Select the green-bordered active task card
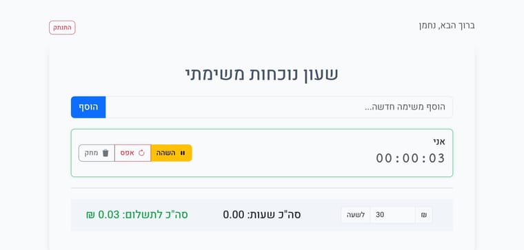Viewport: 524px width, 250px height. pos(262,153)
